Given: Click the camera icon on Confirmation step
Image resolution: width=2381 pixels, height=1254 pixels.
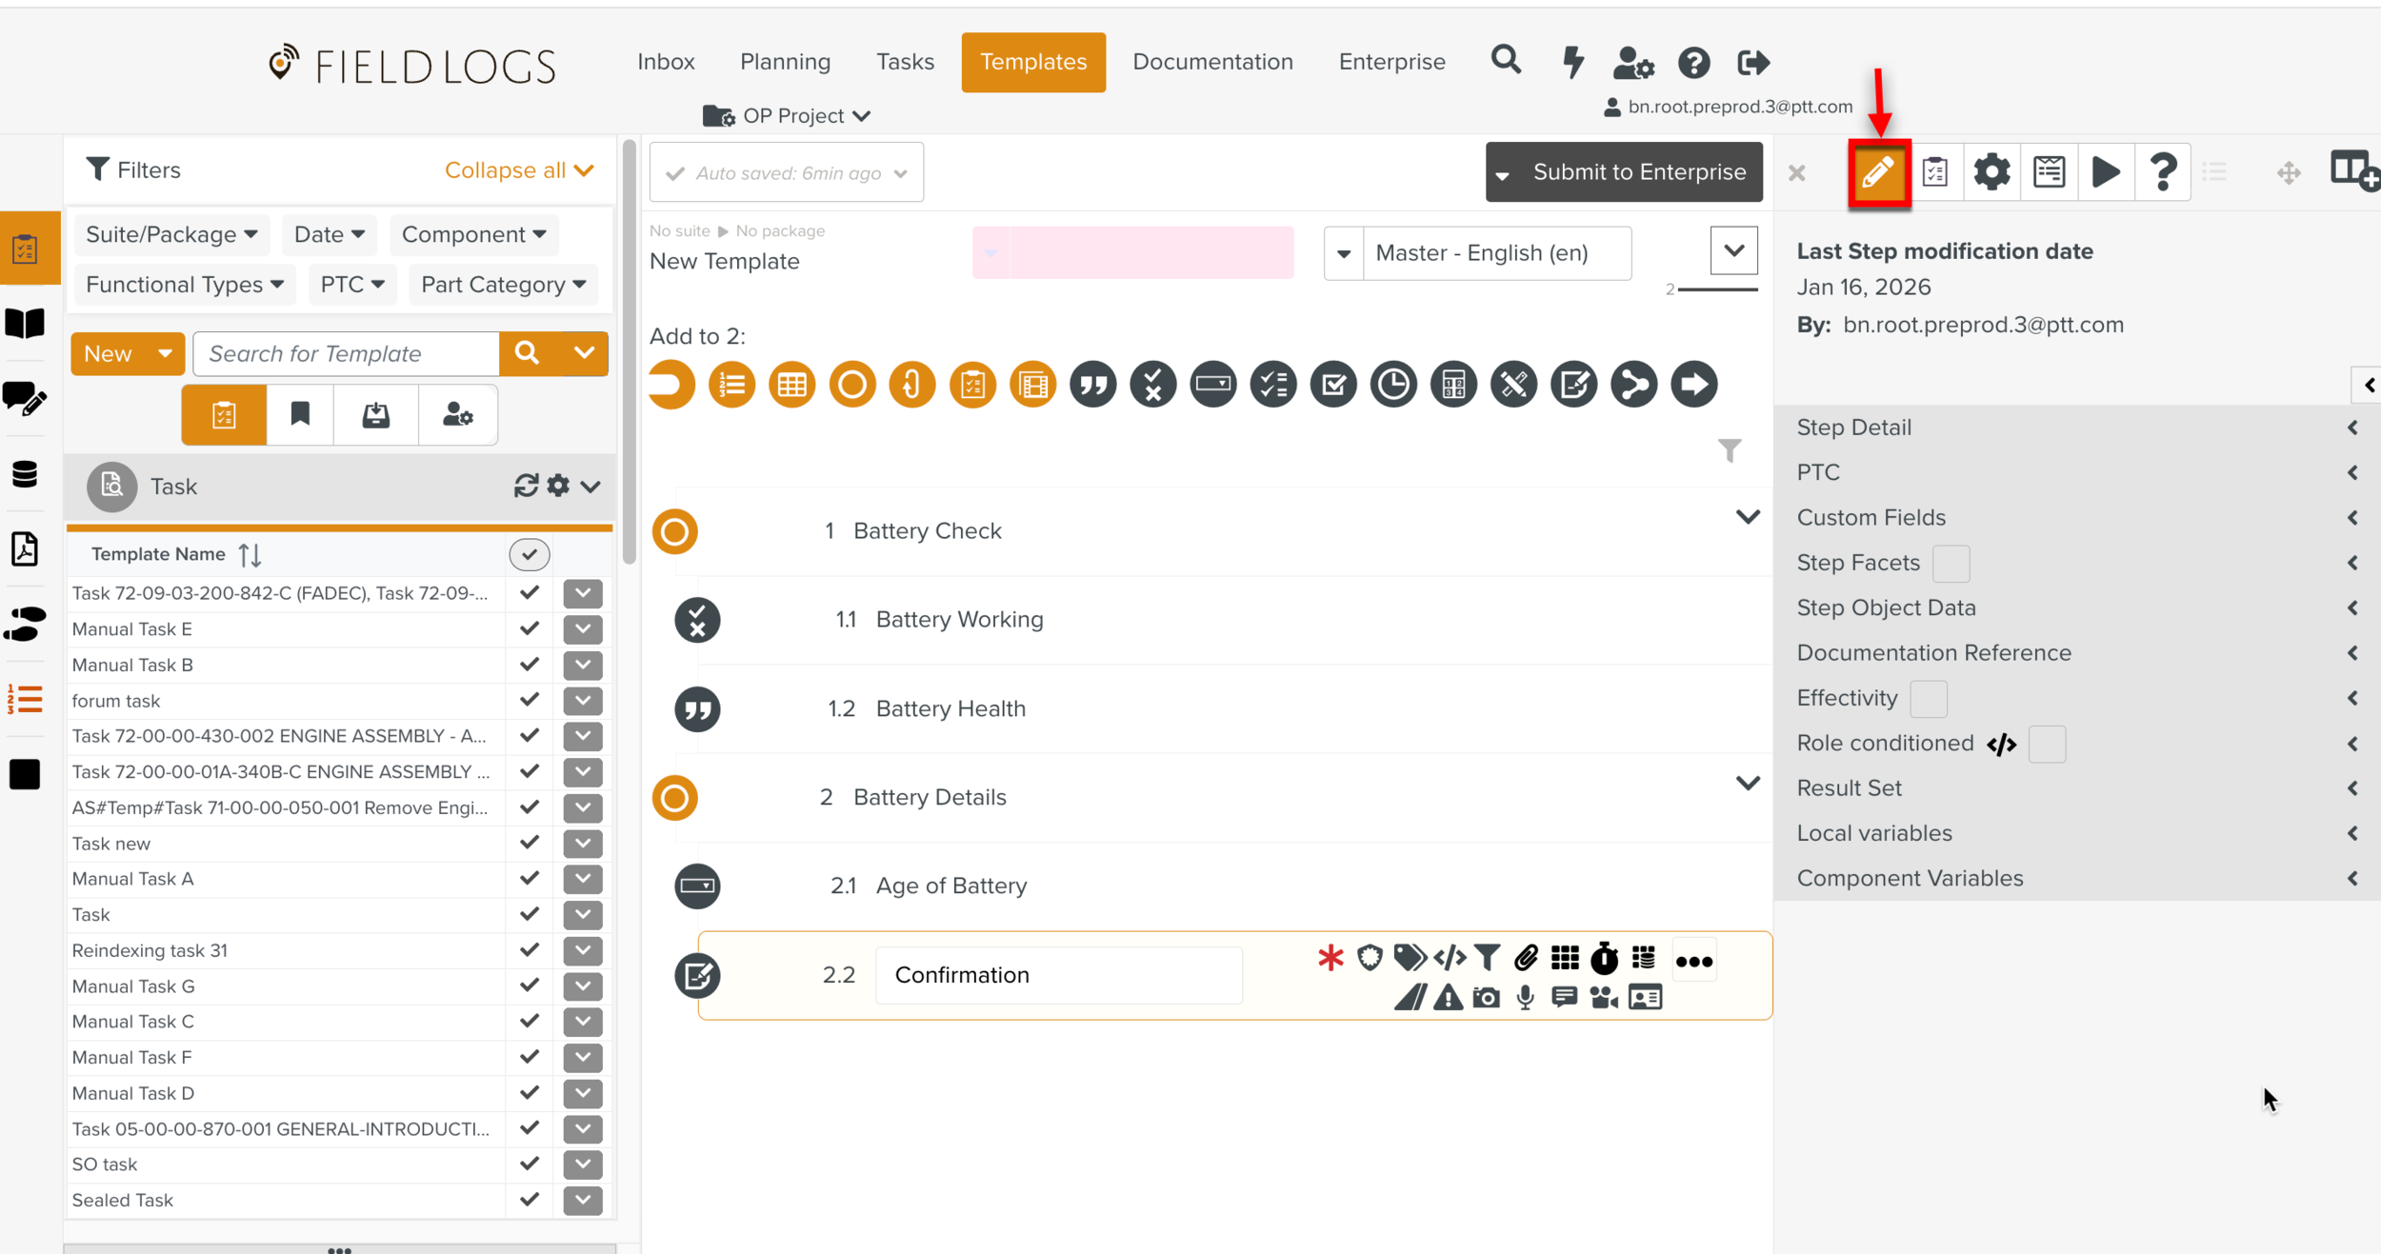Looking at the screenshot, I should 1486,998.
